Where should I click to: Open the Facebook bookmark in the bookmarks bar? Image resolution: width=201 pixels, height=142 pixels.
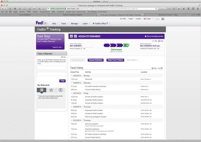click(x=60, y=12)
